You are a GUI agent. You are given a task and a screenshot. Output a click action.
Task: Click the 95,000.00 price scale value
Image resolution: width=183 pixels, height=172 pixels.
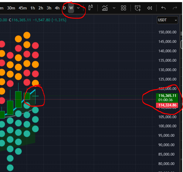[166, 136]
